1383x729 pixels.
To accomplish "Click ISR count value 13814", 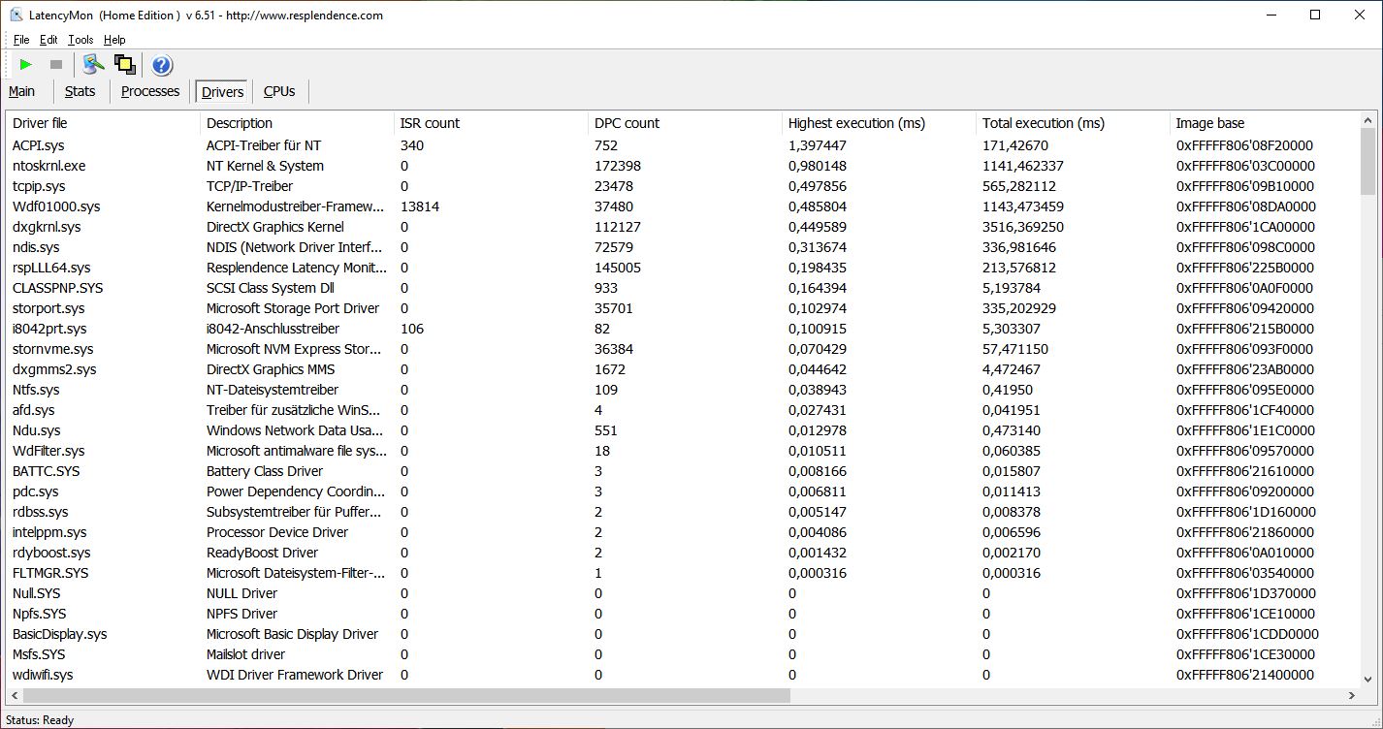I will (419, 206).
